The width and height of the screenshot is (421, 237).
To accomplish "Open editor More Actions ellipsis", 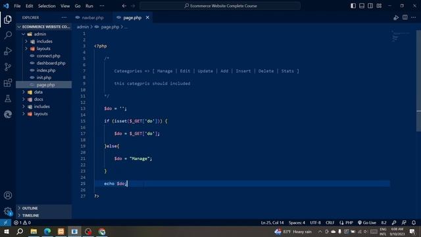I will 414,18.
